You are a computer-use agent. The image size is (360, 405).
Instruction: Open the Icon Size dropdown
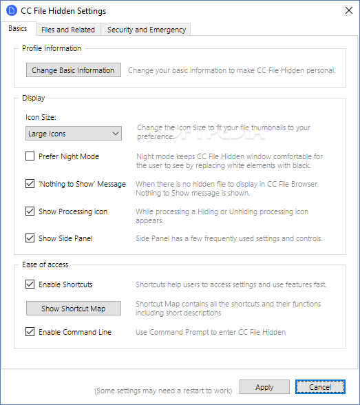(73, 134)
